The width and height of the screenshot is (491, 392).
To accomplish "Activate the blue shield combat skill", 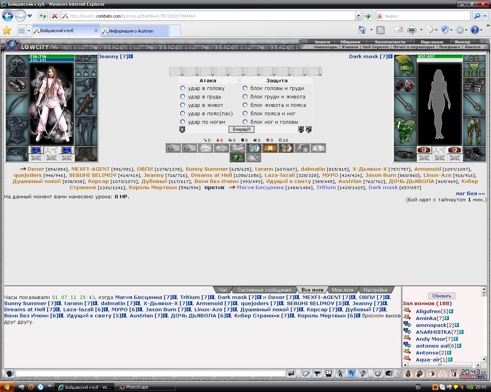I will pyautogui.click(x=254, y=148).
